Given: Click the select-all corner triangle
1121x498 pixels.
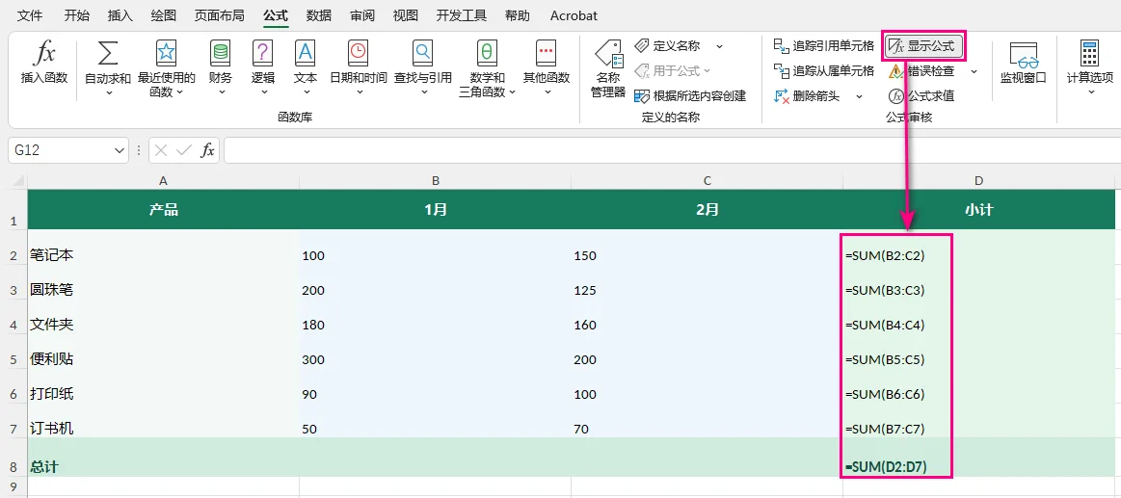Looking at the screenshot, I should coord(18,180).
